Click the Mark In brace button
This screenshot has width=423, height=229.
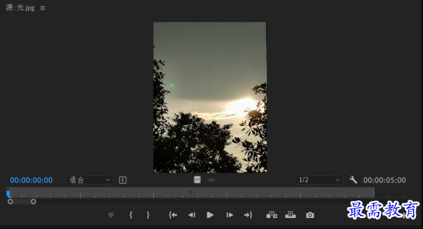131,215
